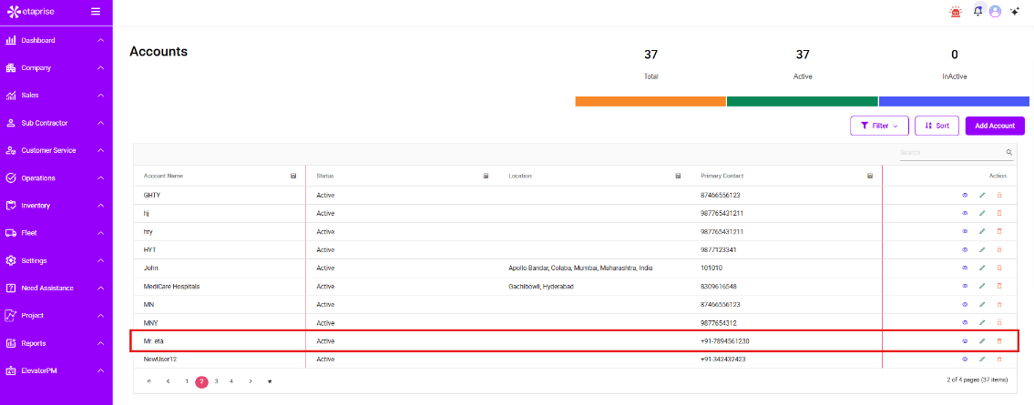View the NewUser12 account via eye icon
The width and height of the screenshot is (1034, 405).
pos(964,359)
